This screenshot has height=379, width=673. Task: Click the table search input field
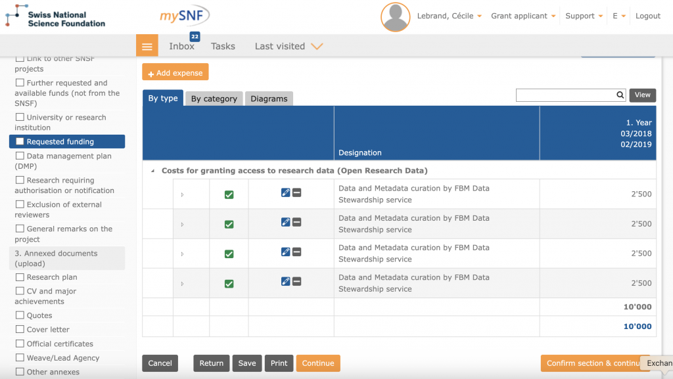[x=566, y=95]
